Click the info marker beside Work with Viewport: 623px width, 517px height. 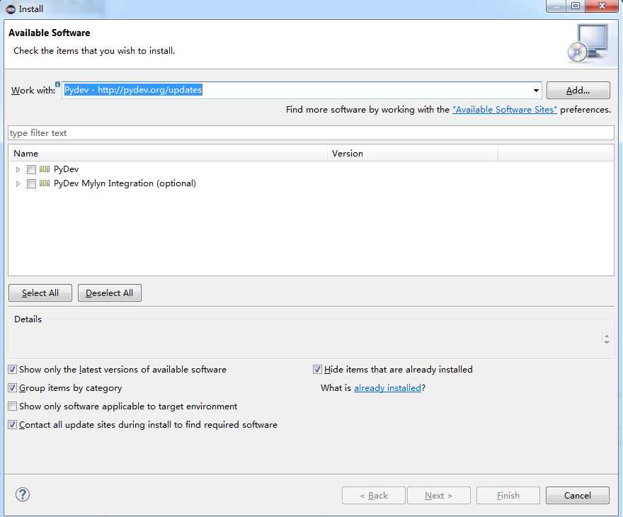point(57,84)
